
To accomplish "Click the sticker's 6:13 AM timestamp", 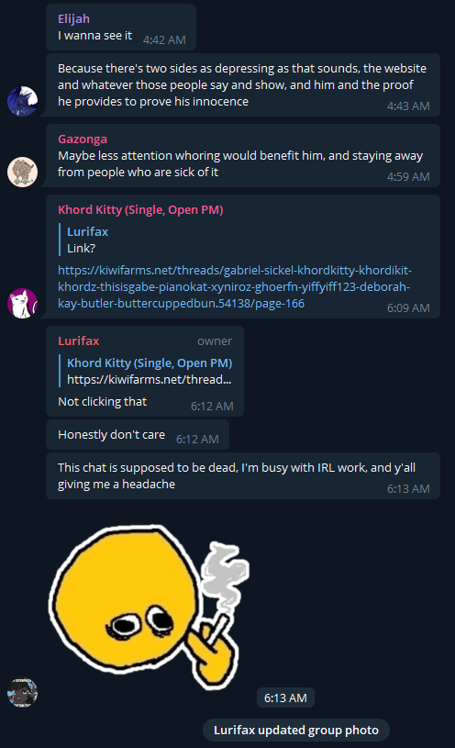I will coord(285,698).
